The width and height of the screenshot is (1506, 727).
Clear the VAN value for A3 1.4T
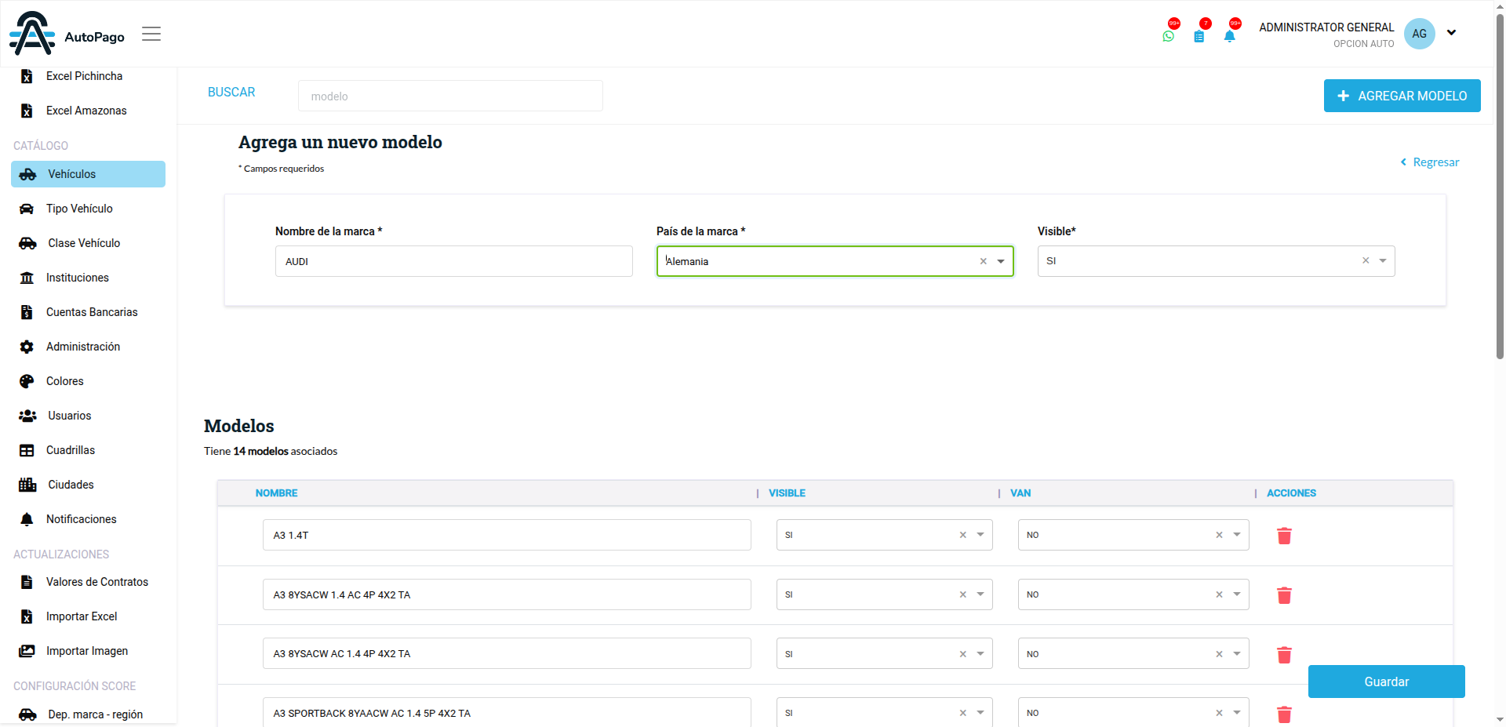(1219, 535)
